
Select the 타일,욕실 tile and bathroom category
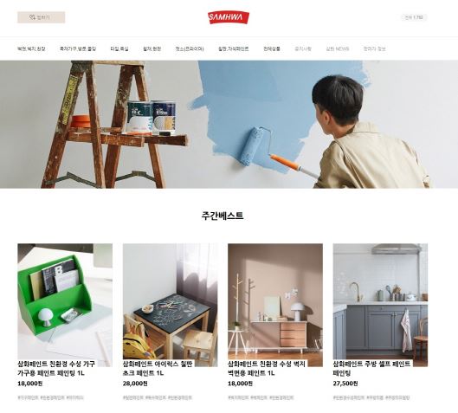119,48
